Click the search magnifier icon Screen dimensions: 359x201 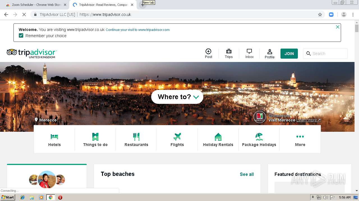tap(309, 54)
